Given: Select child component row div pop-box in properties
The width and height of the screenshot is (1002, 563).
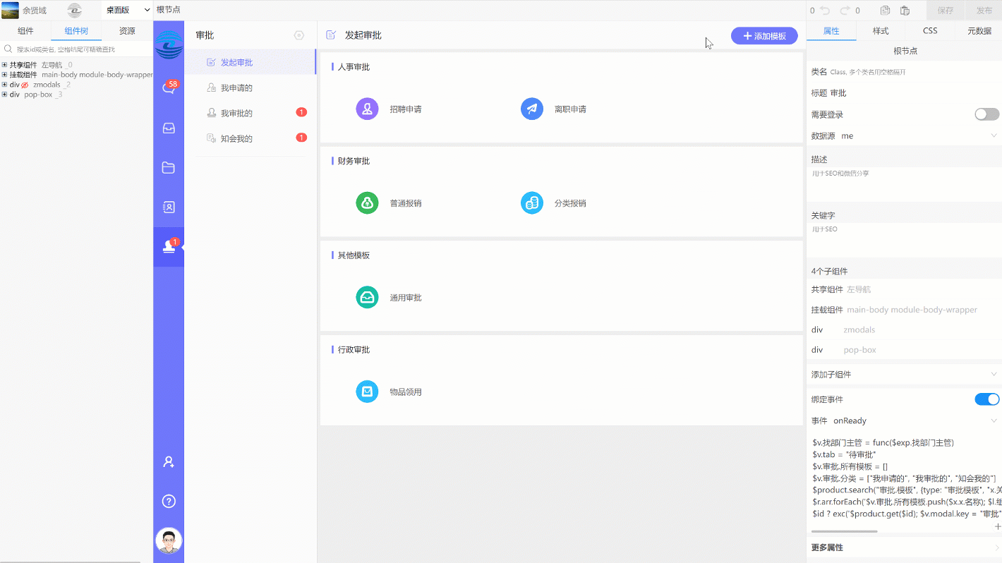Looking at the screenshot, I should click(x=904, y=350).
